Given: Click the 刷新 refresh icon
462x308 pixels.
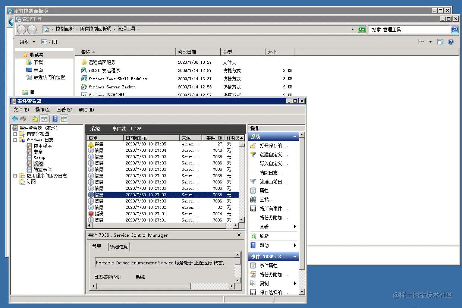Looking at the screenshot, I should click(x=253, y=236).
